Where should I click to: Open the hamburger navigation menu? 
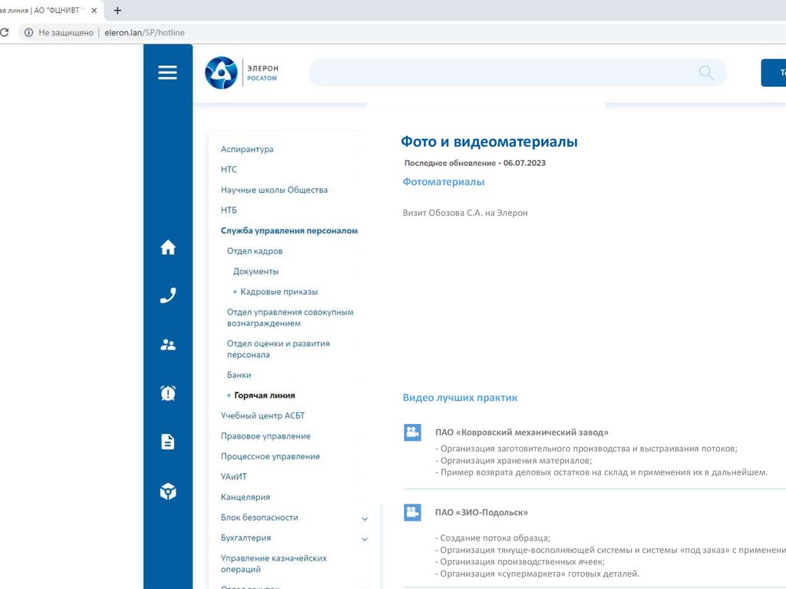[x=167, y=72]
